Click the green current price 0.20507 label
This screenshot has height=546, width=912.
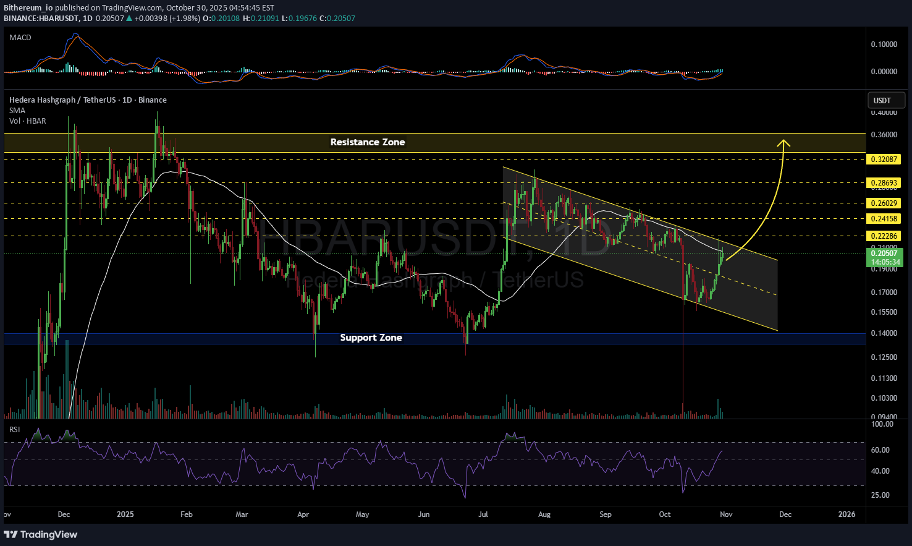(x=885, y=254)
